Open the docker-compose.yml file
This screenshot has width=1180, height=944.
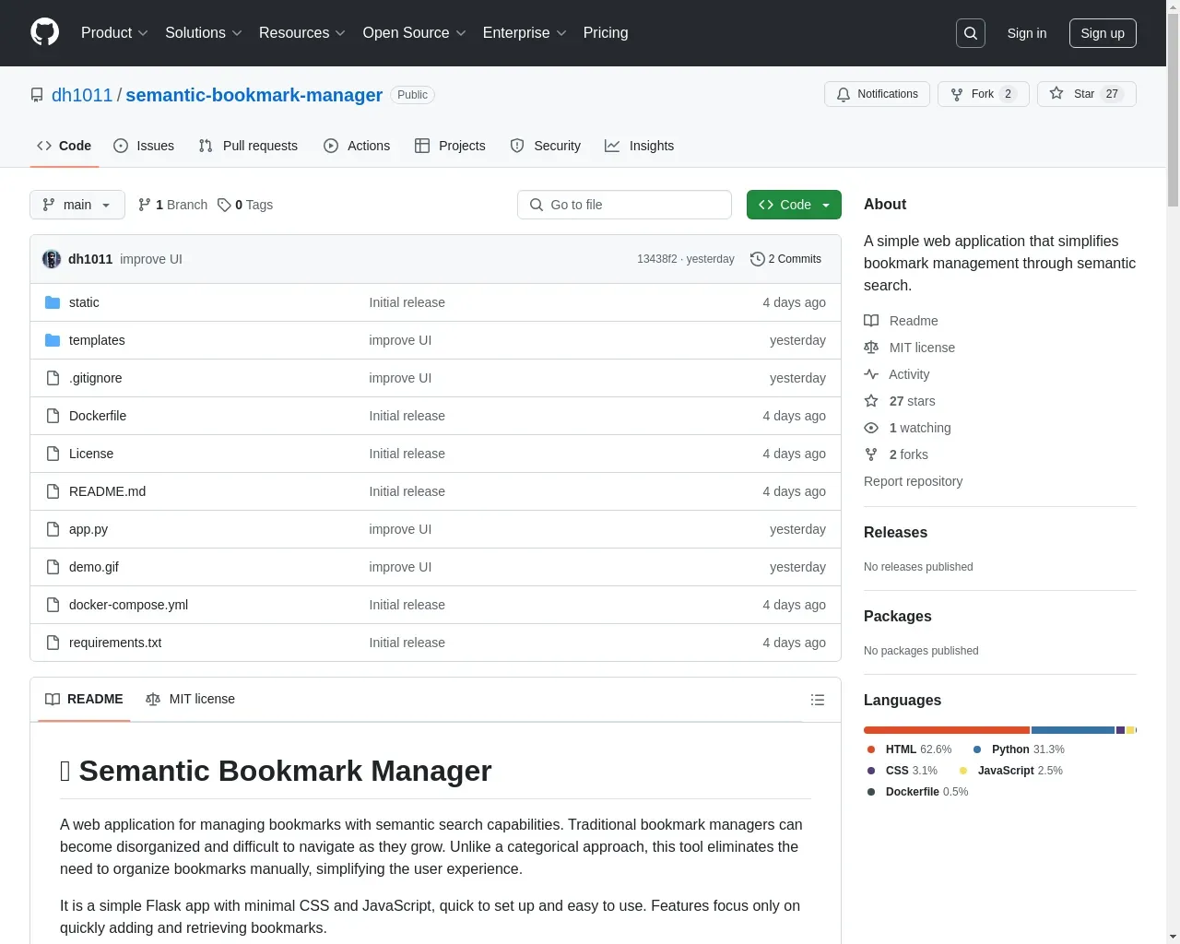pyautogui.click(x=128, y=605)
